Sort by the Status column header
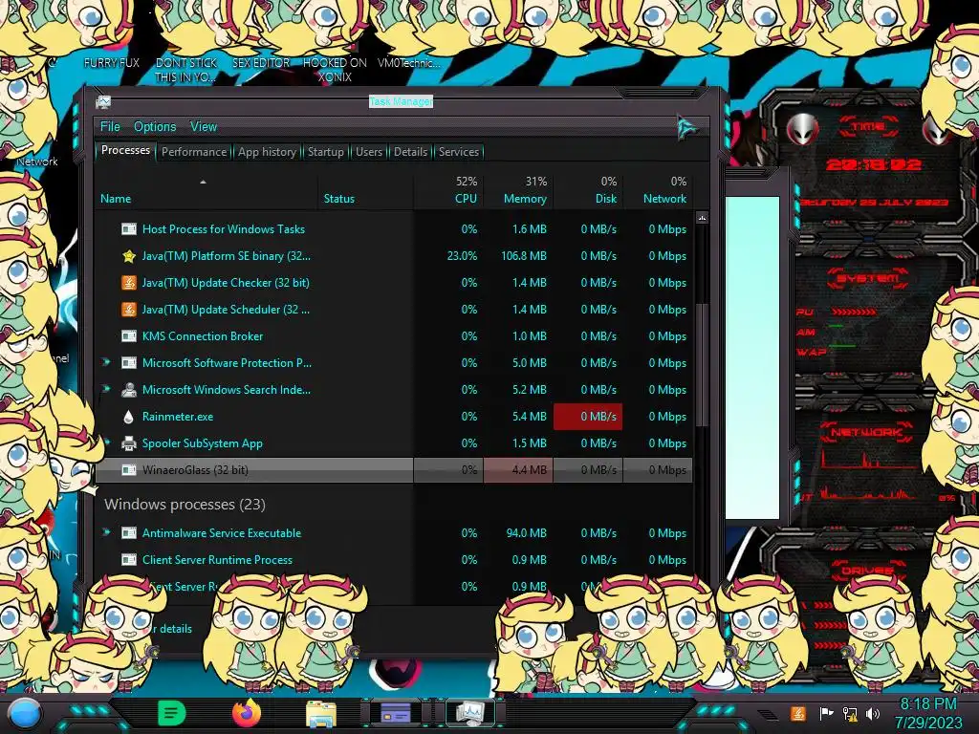The image size is (979, 734). (366, 190)
